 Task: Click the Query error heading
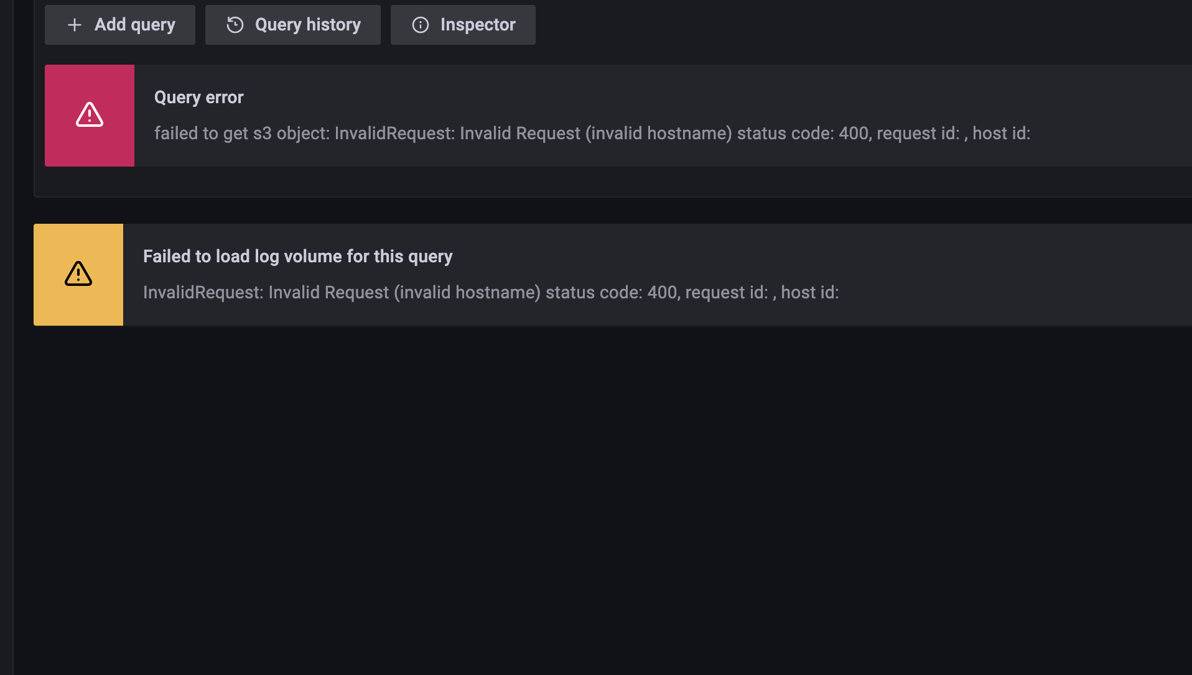[x=198, y=98]
